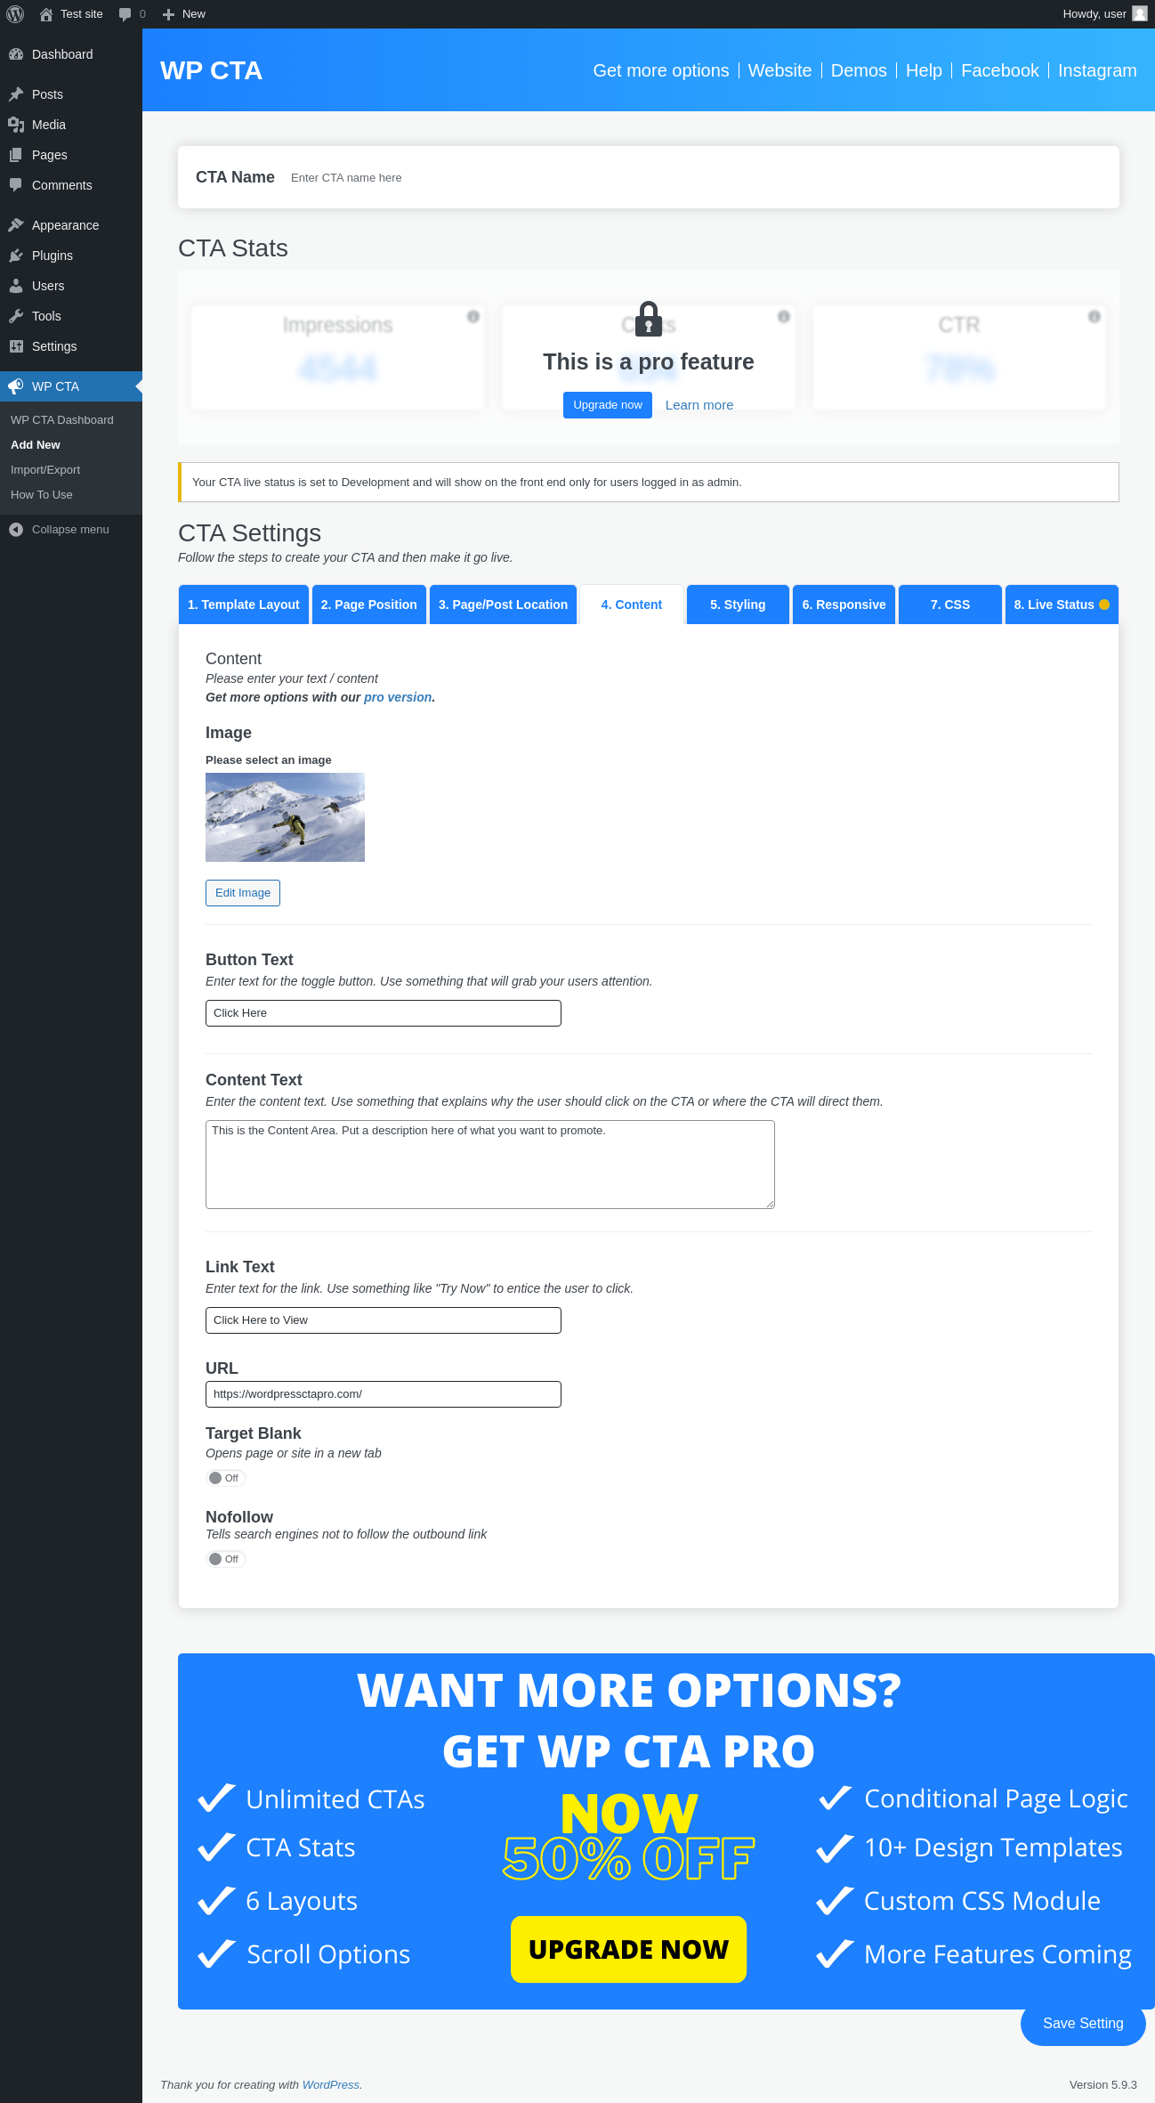
Task: Open the Appearance menu
Action: (x=65, y=225)
